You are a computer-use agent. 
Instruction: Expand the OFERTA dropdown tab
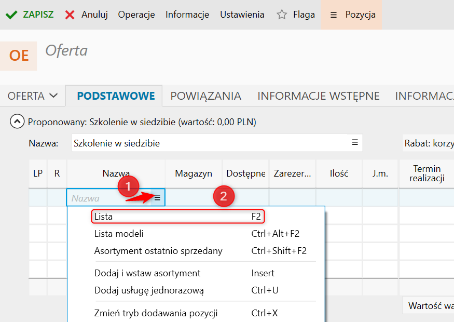pyautogui.click(x=32, y=96)
